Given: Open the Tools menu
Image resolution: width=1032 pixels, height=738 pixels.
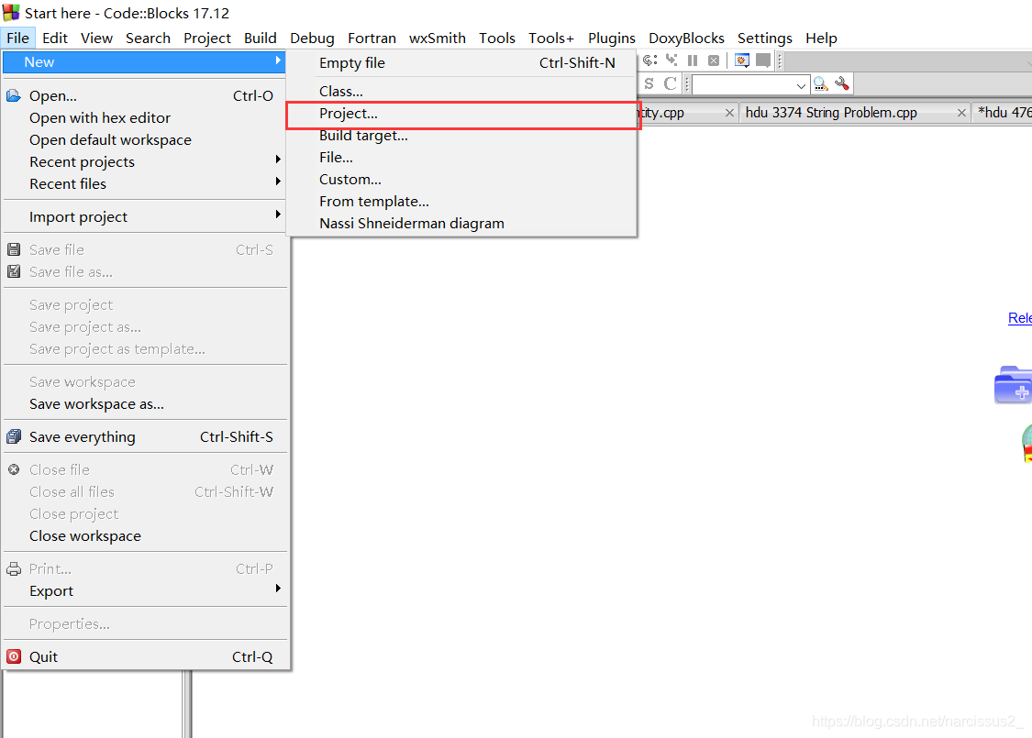Looking at the screenshot, I should tap(497, 39).
